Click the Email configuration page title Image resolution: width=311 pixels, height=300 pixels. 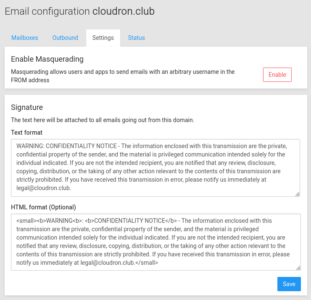pyautogui.click(x=47, y=11)
